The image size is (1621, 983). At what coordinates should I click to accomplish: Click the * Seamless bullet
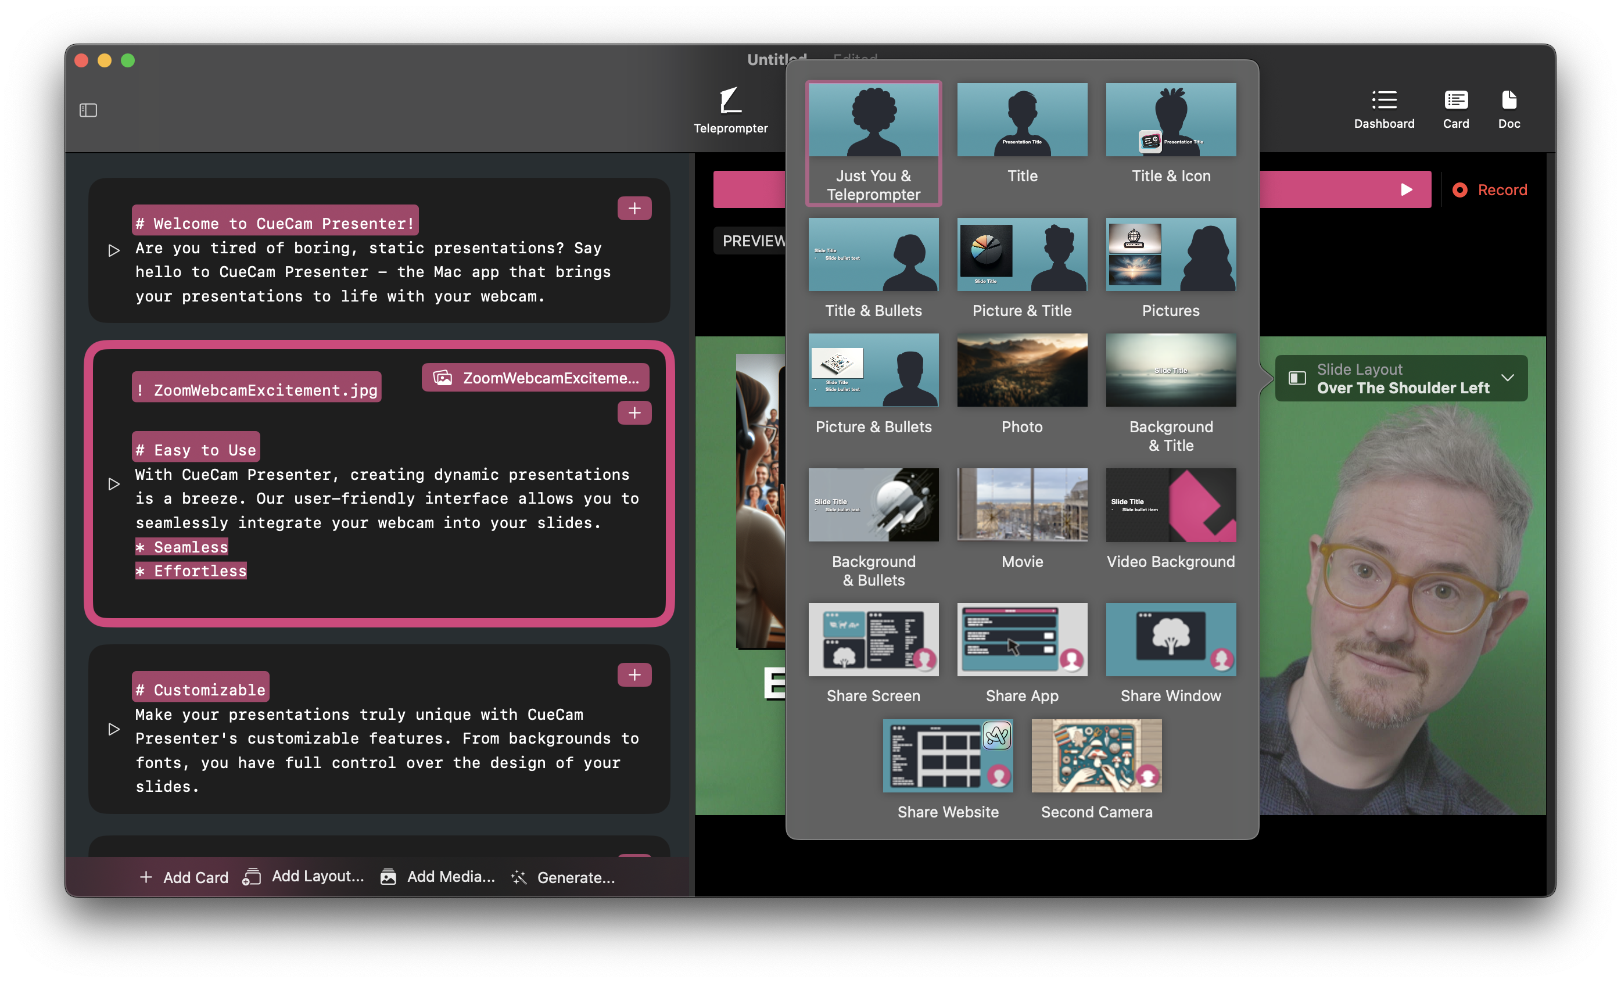pos(182,547)
